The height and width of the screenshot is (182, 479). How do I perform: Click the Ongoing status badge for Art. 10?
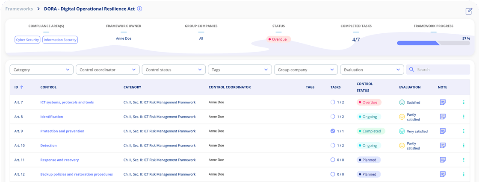(369, 145)
